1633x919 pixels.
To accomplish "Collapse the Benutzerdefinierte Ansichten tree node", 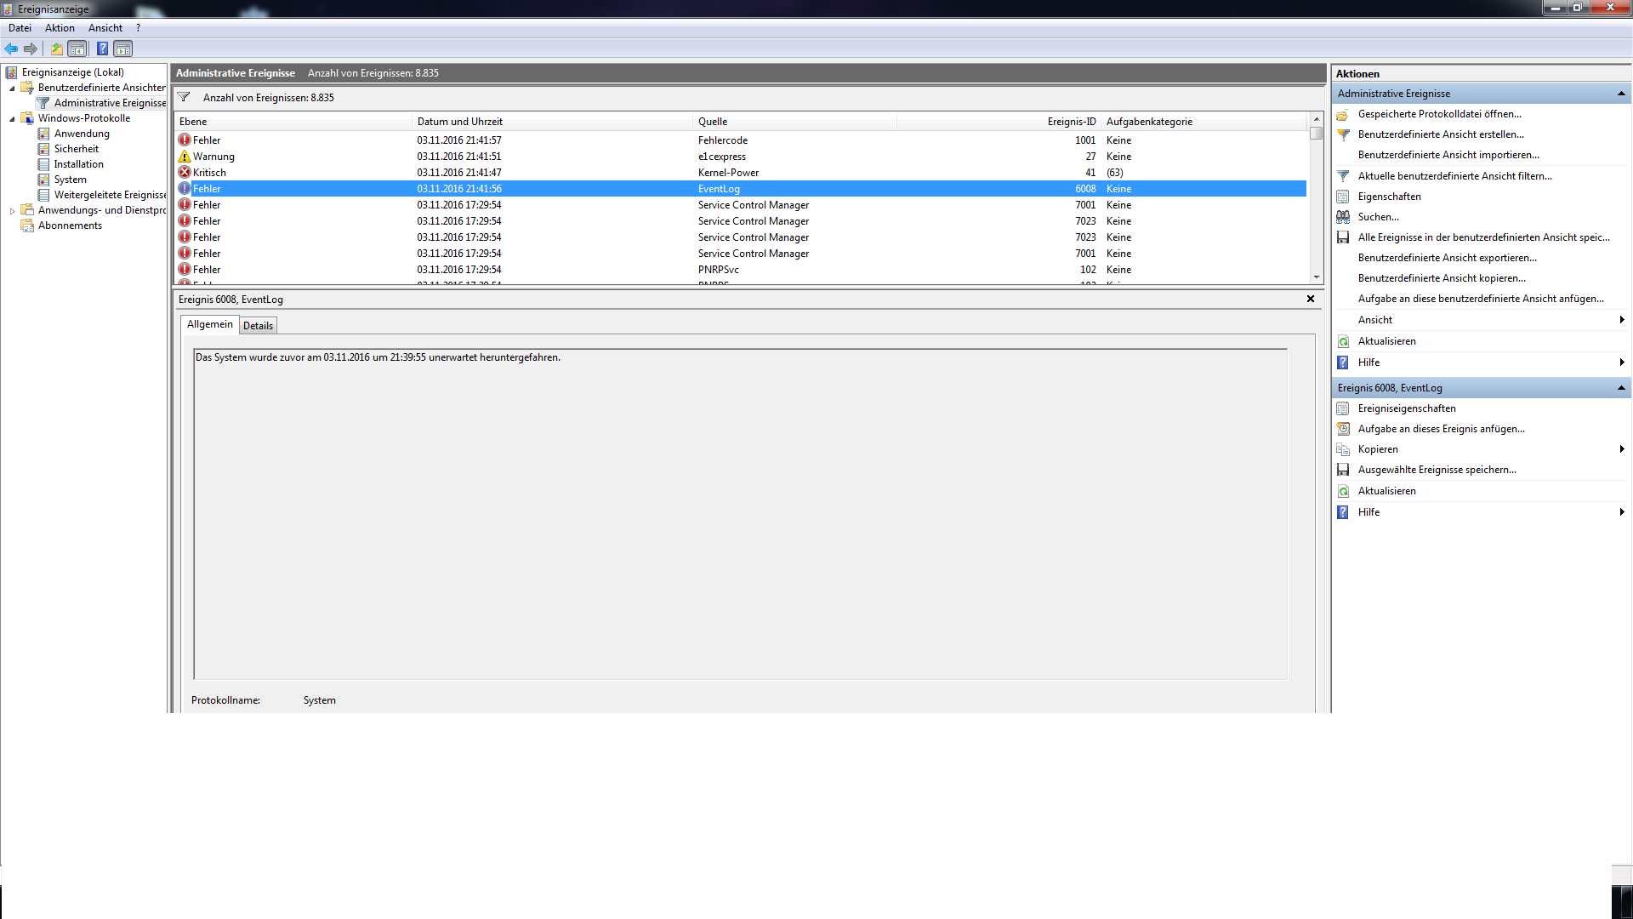I will [12, 88].
